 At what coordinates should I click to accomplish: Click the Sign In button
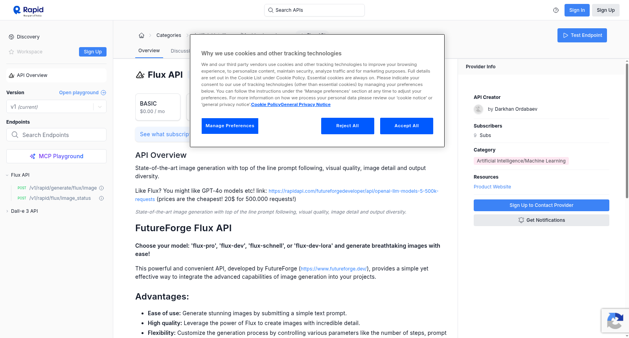click(577, 10)
